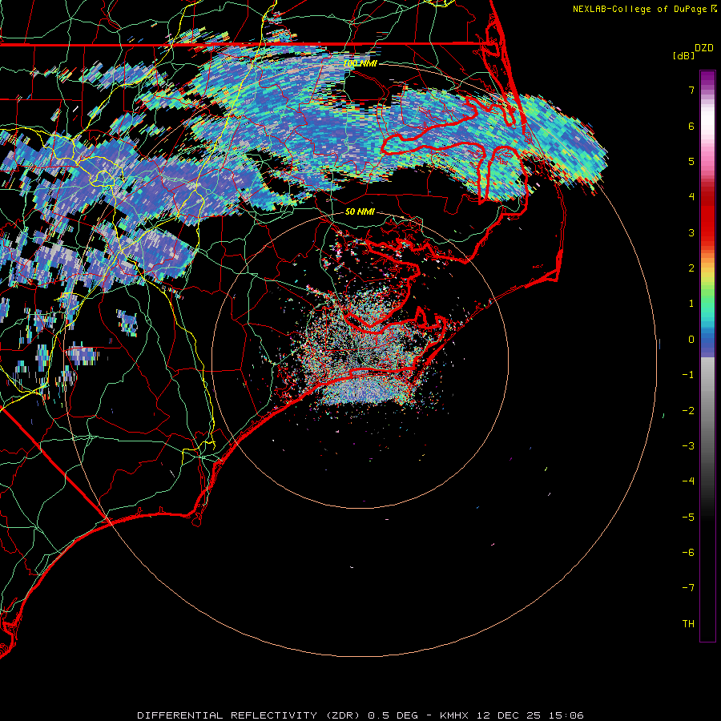The width and height of the screenshot is (721, 721).
Task: Click the 7 value on color scale
Action: [x=691, y=90]
